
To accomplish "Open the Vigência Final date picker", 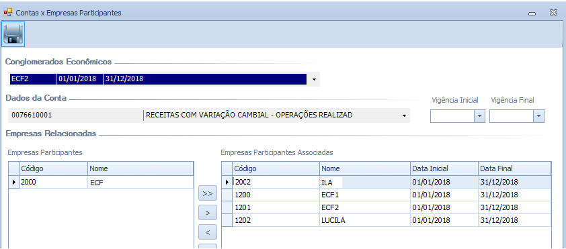I will (538, 116).
